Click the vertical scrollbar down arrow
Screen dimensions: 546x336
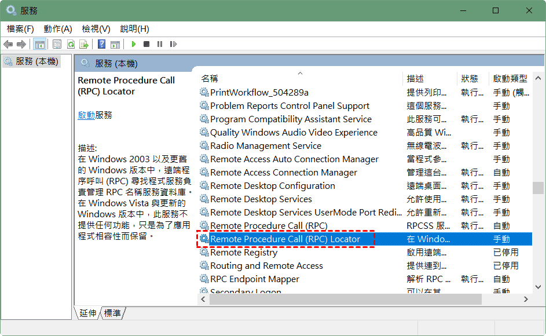(538, 288)
